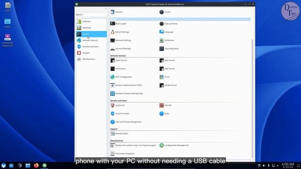Click the YaST Search input field
This screenshot has height=169, width=301.
95,15
